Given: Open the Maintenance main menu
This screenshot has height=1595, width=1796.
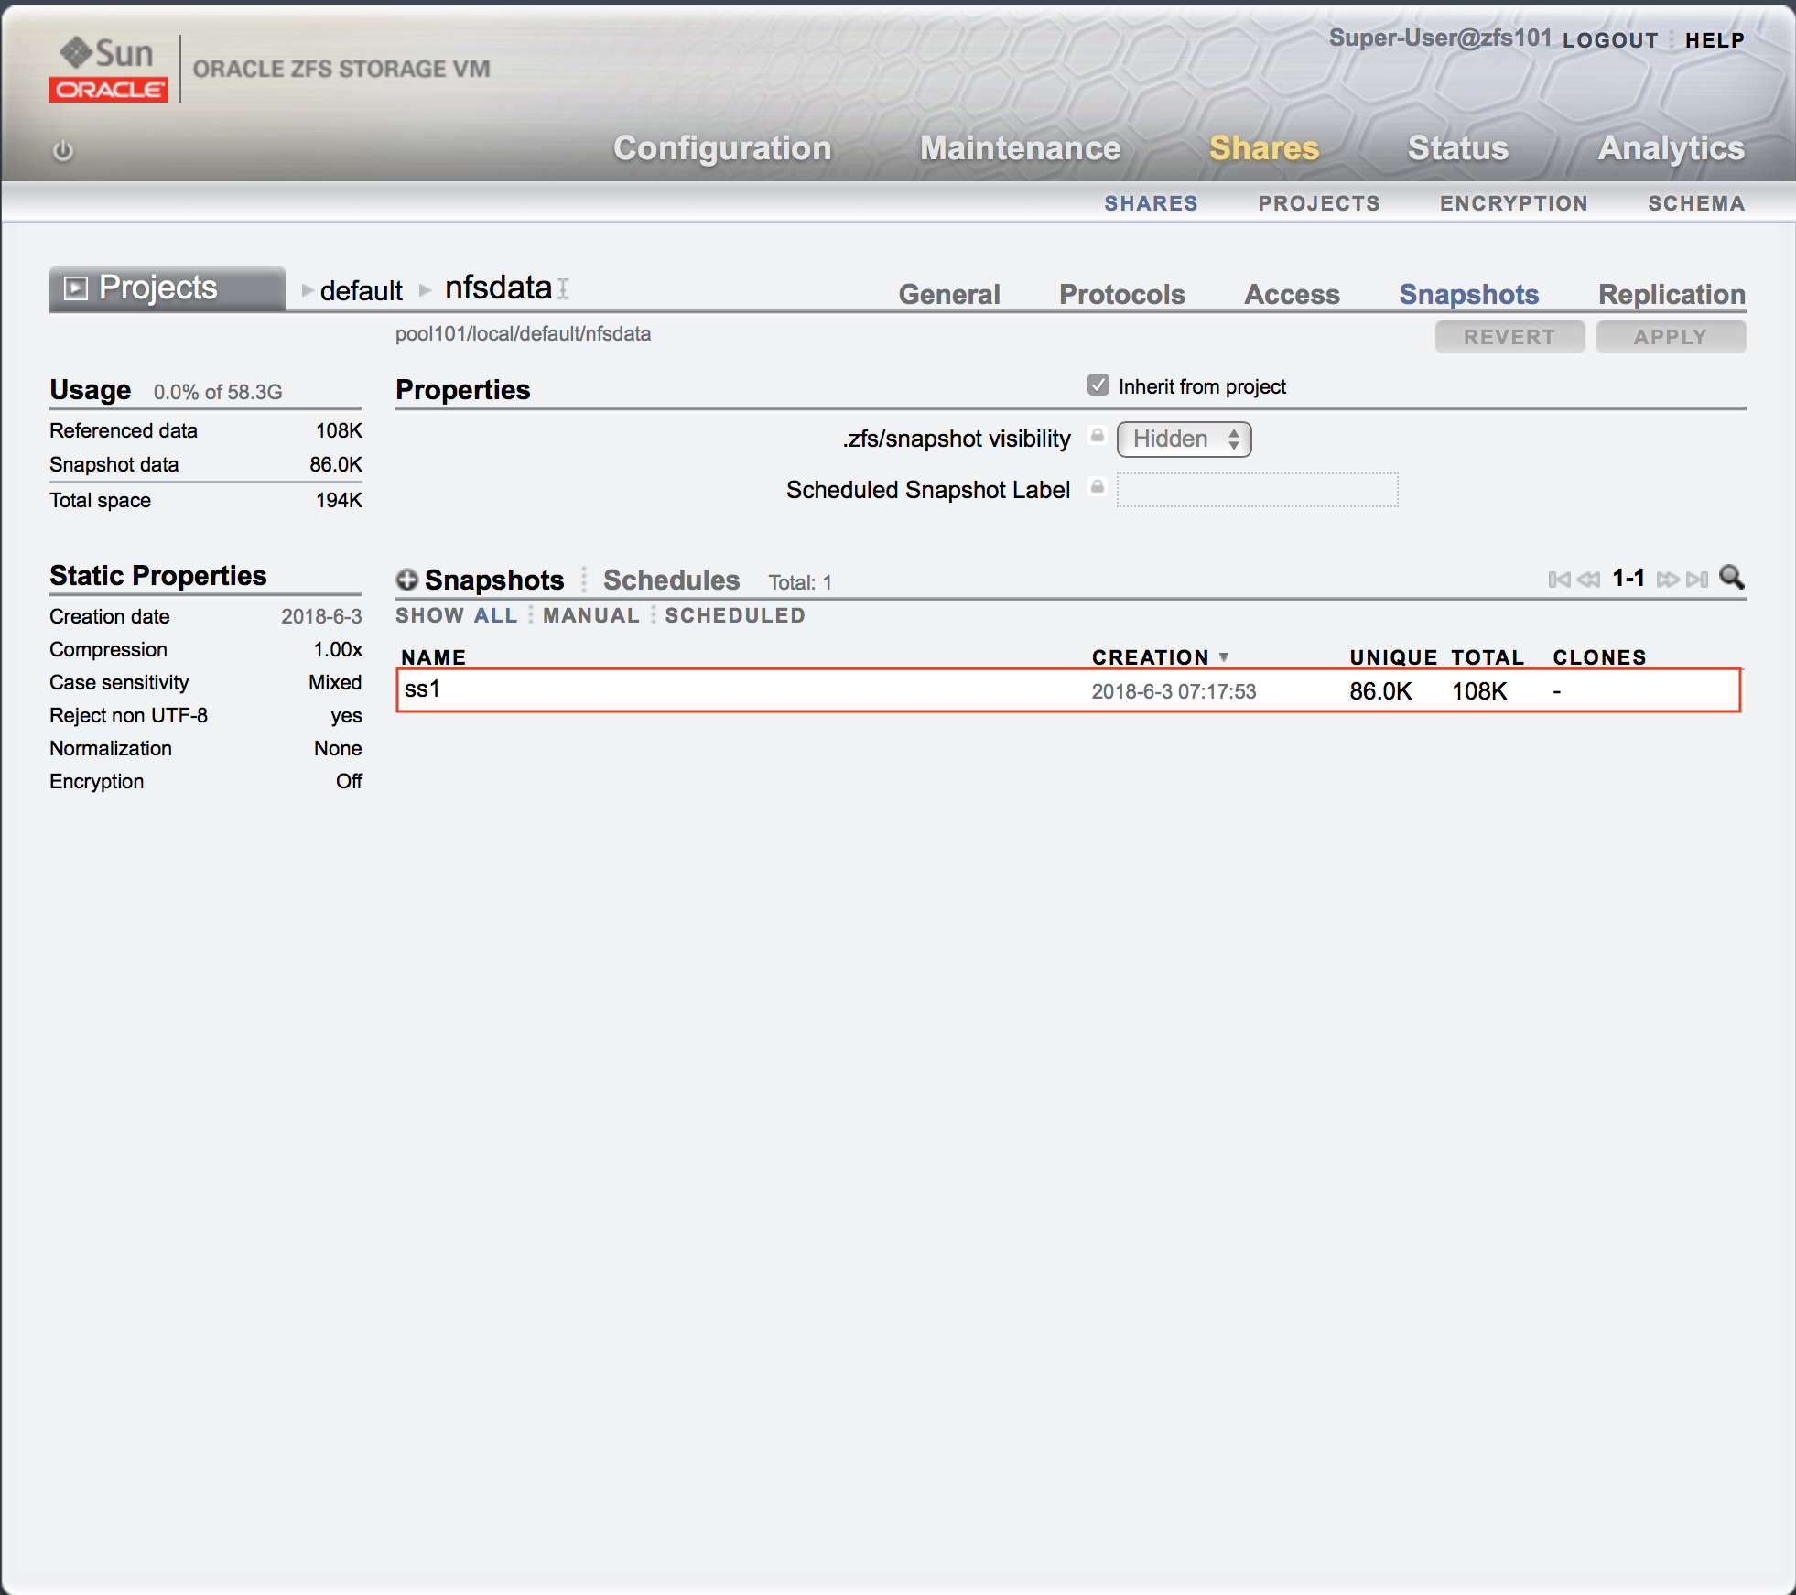Looking at the screenshot, I should [x=1020, y=148].
